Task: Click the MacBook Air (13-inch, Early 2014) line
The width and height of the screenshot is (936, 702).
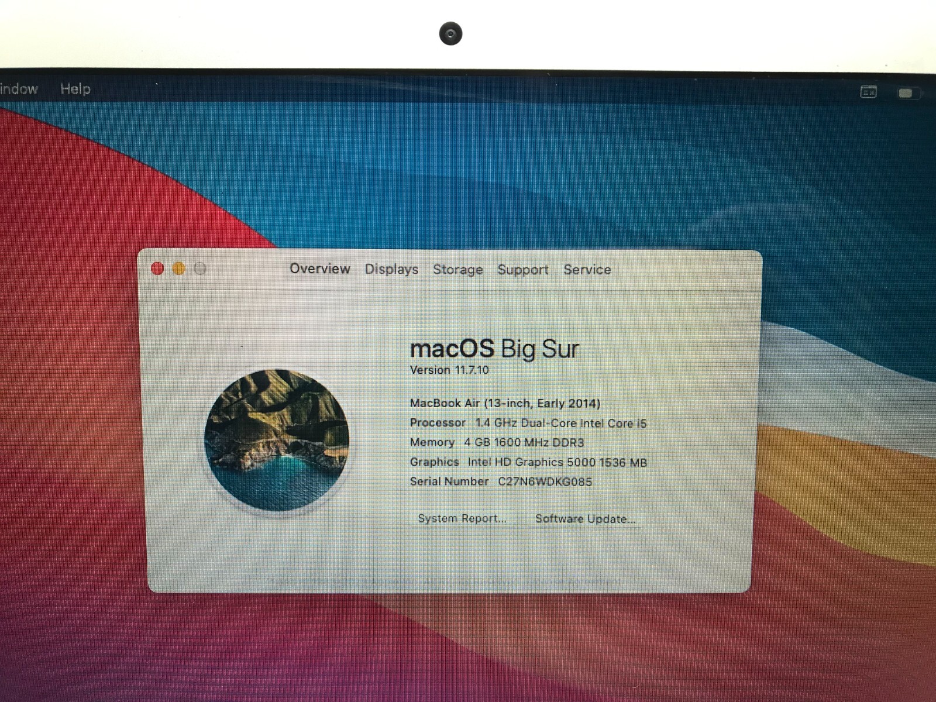Action: pos(505,403)
